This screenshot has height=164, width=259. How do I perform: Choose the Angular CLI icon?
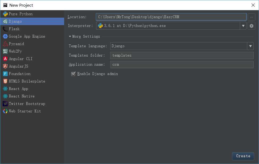[5, 59]
